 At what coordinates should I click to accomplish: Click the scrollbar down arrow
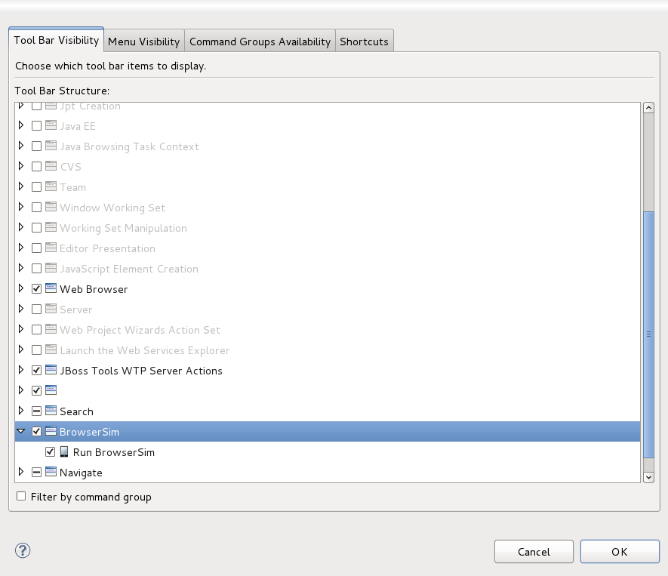(x=649, y=476)
